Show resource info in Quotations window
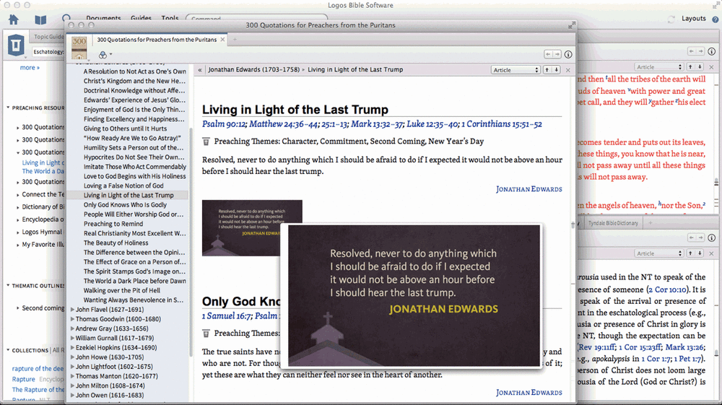 (x=568, y=54)
